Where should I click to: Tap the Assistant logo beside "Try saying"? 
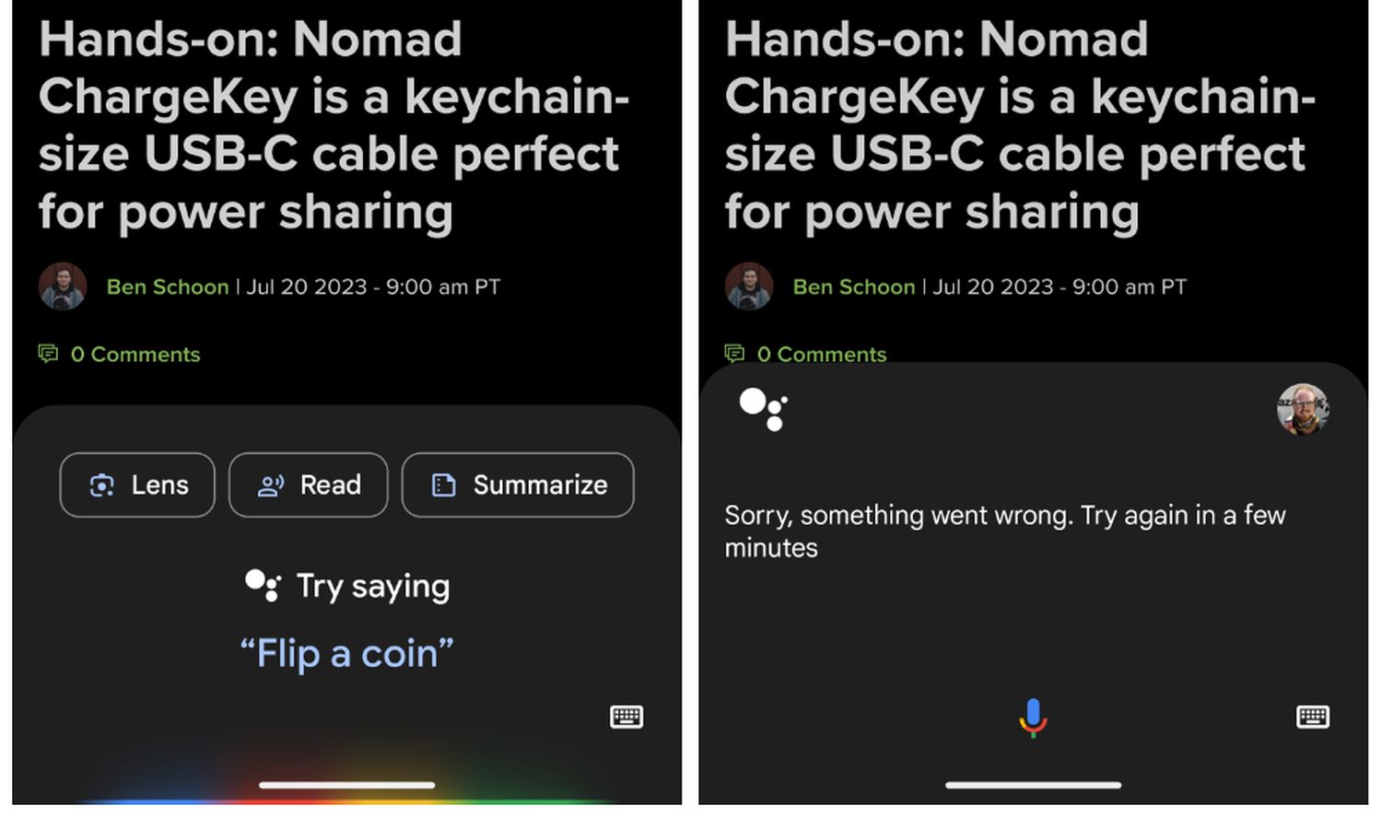point(263,585)
